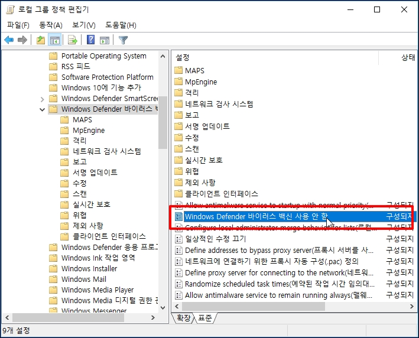419x338 pixels.
Task: Select Portable Operating System in tree
Action: coord(104,56)
